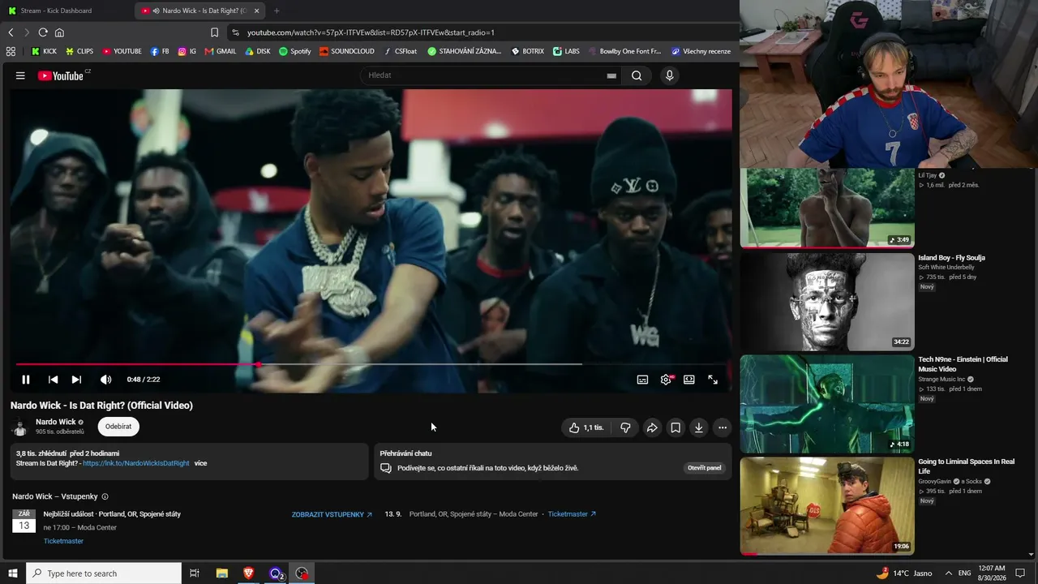Subscribe with the Odebírat button
The image size is (1038, 584).
[x=118, y=427]
